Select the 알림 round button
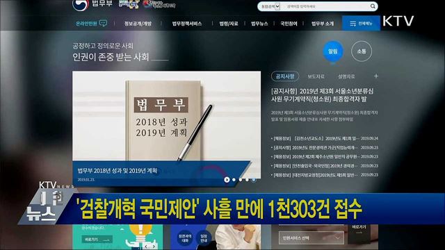This screenshot has width=445, height=250. pos(332,51)
